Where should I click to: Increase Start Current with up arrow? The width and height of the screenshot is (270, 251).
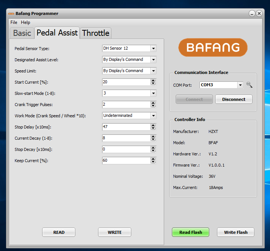(153, 81)
